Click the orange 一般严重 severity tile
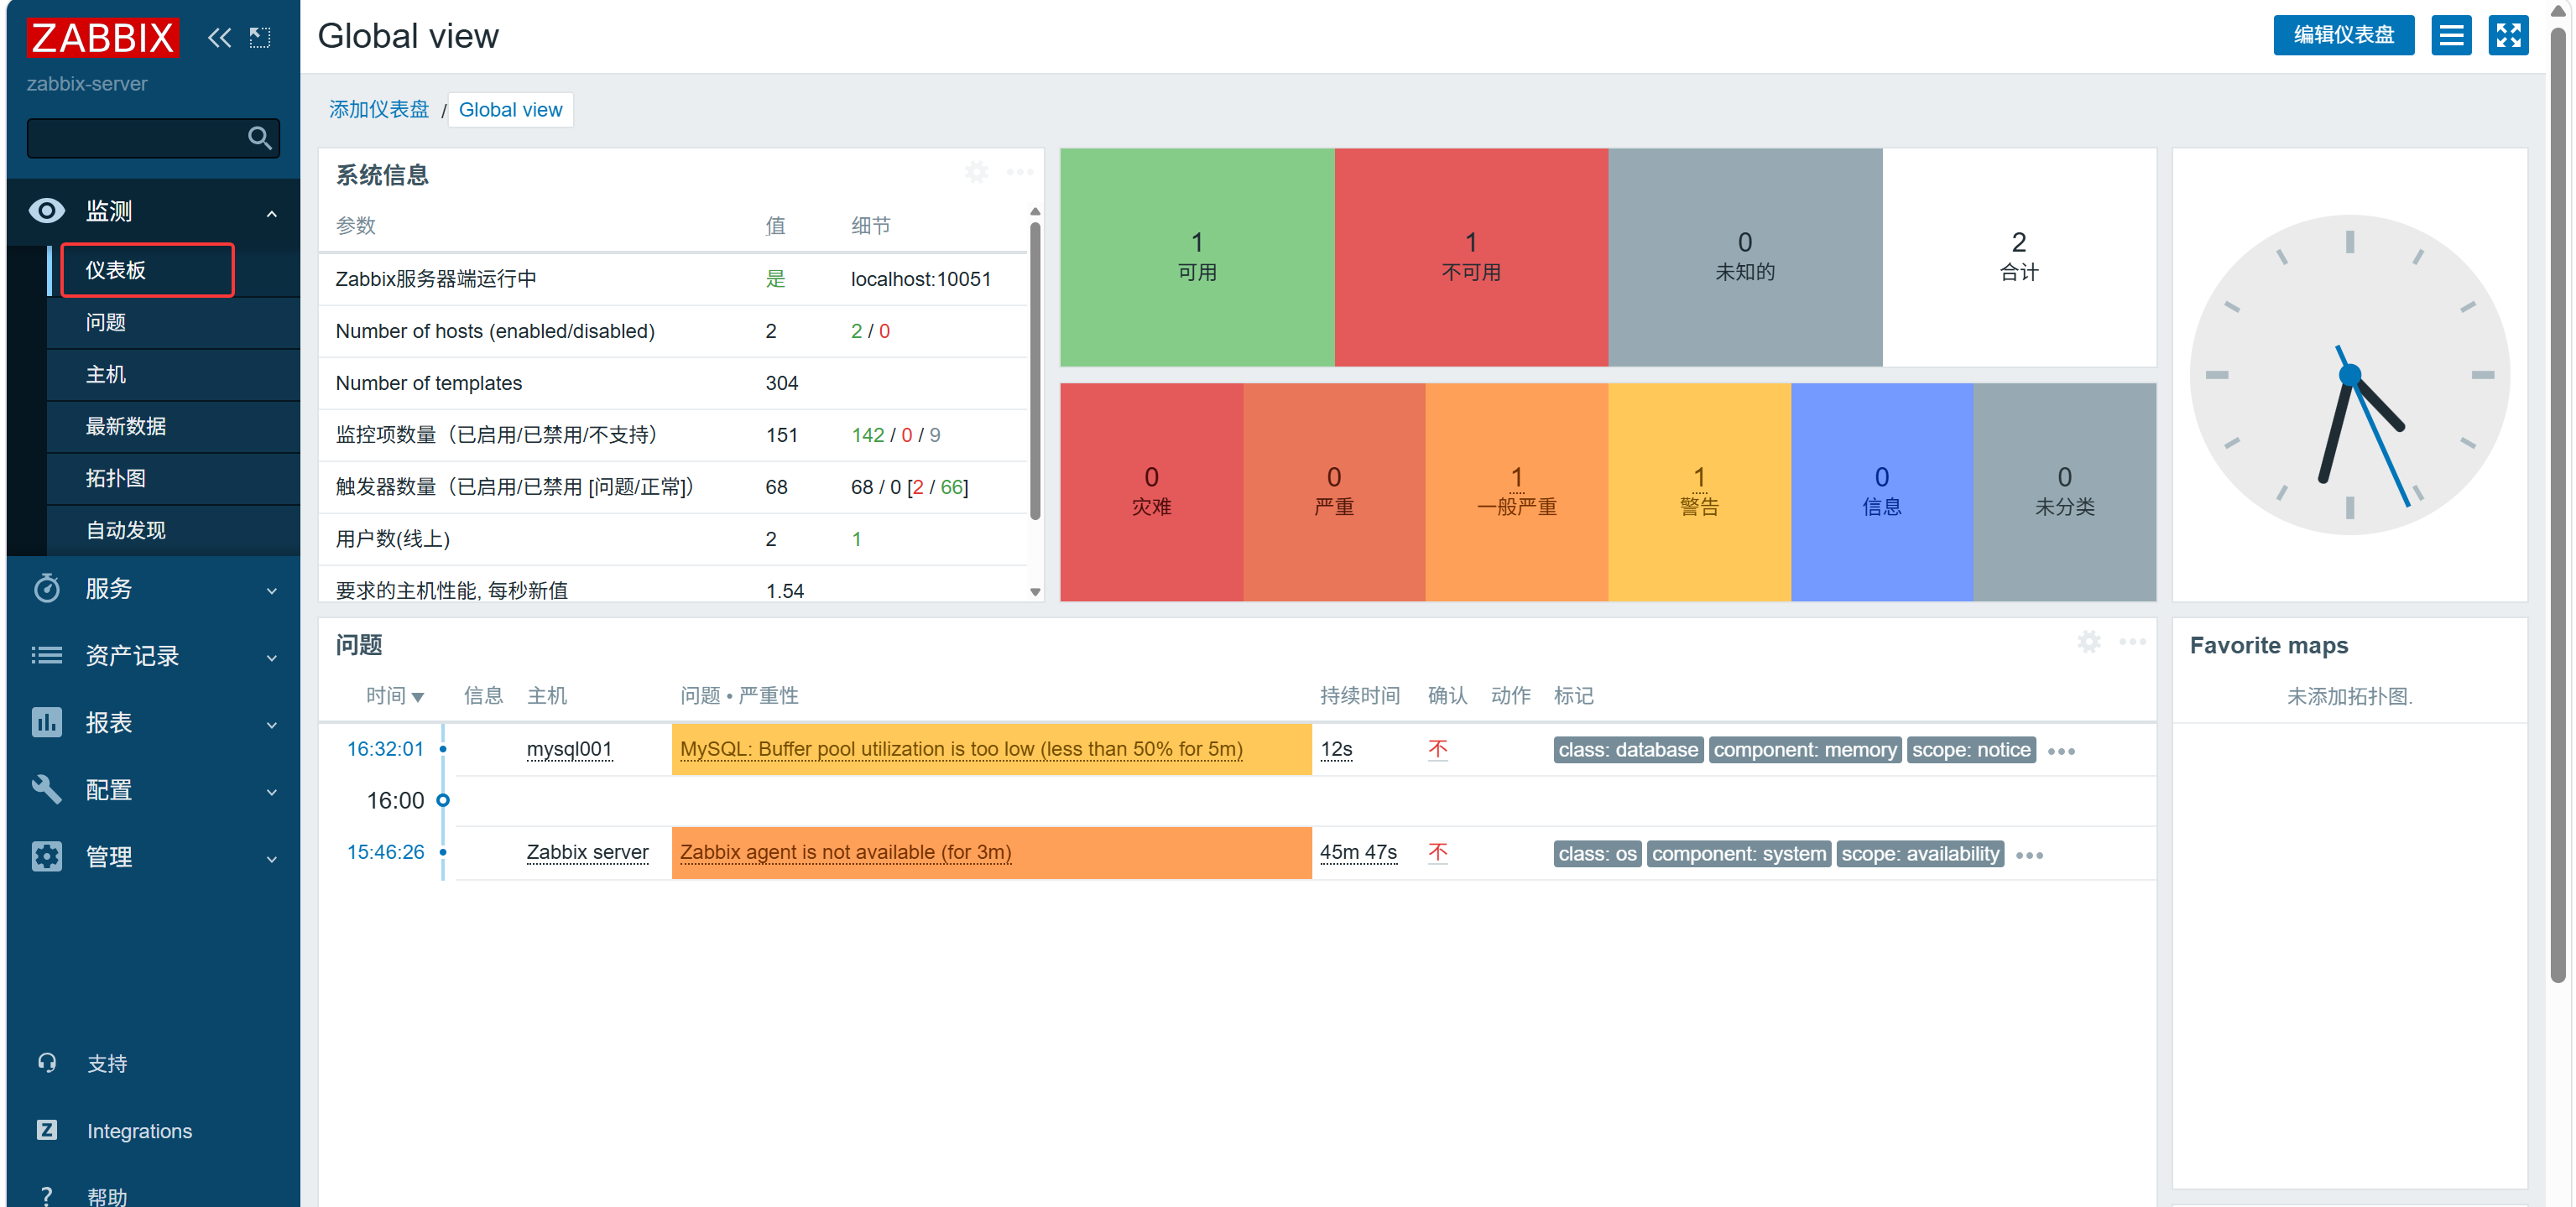The height and width of the screenshot is (1207, 2576). [x=1516, y=492]
